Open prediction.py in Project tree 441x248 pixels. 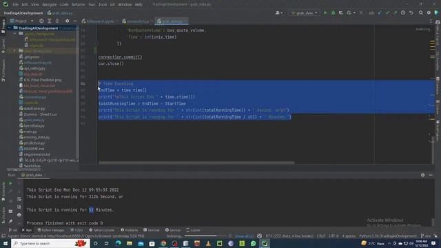(x=32, y=143)
